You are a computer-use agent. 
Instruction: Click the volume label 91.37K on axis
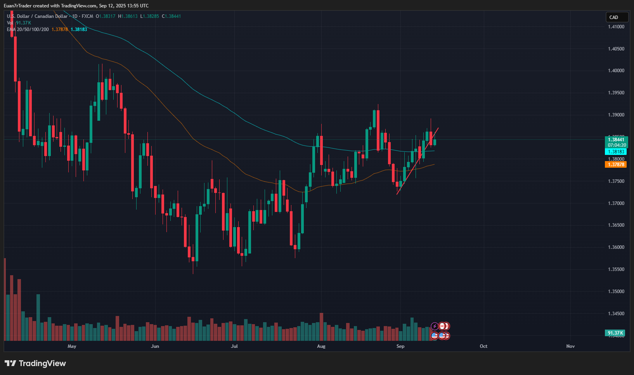tap(615, 333)
